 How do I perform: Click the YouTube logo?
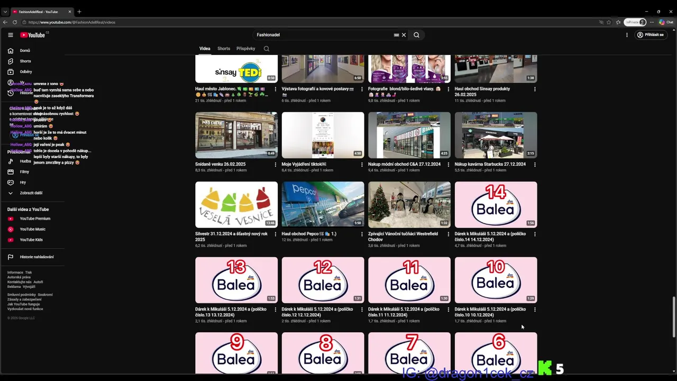tap(34, 35)
